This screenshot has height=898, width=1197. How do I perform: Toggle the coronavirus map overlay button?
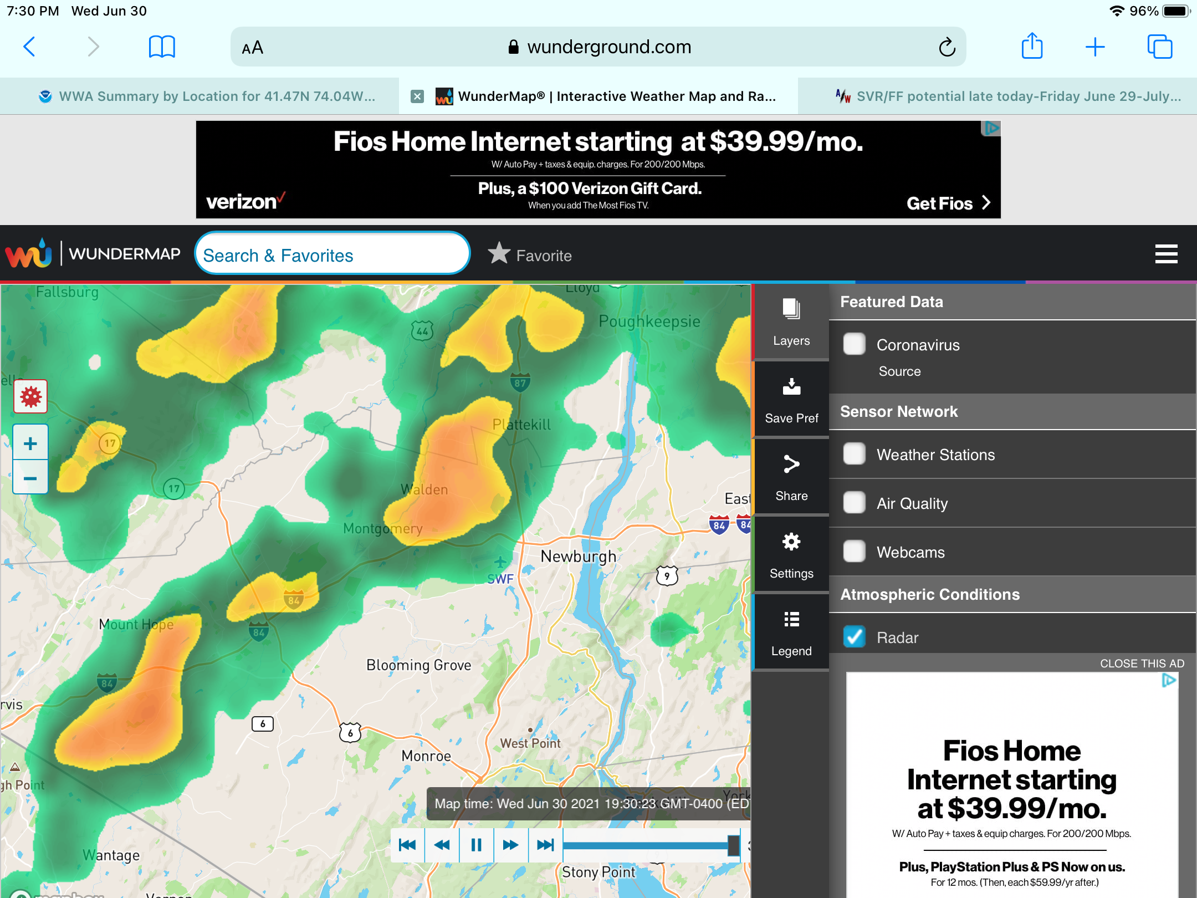pyautogui.click(x=30, y=396)
